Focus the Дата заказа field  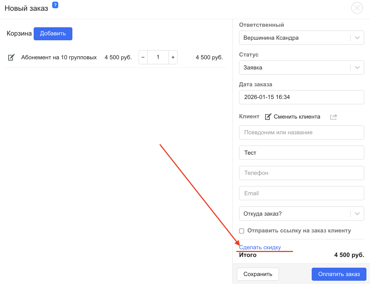click(301, 97)
